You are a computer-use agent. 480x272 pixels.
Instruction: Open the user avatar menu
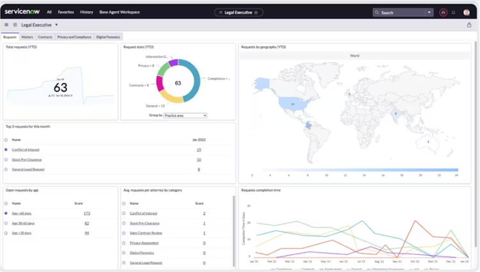point(466,12)
